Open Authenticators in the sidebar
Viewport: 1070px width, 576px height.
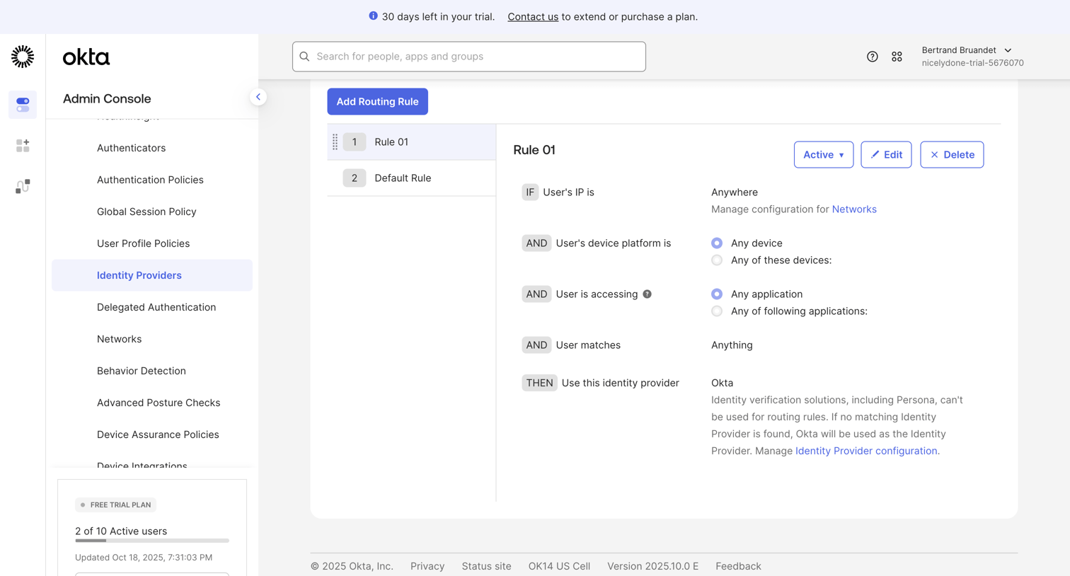tap(152, 148)
